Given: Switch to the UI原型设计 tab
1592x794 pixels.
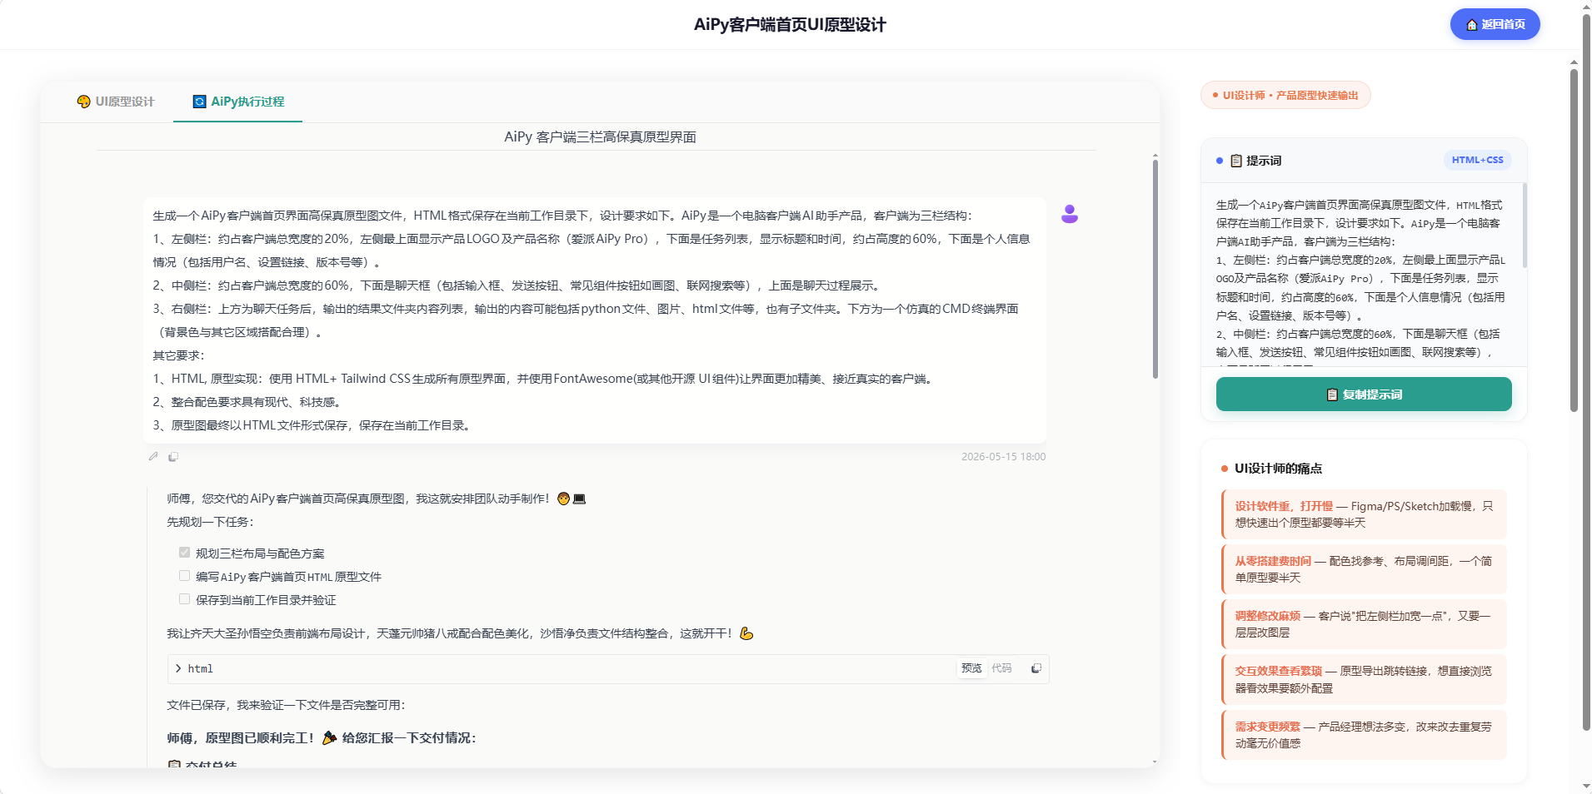Looking at the screenshot, I should tap(116, 102).
